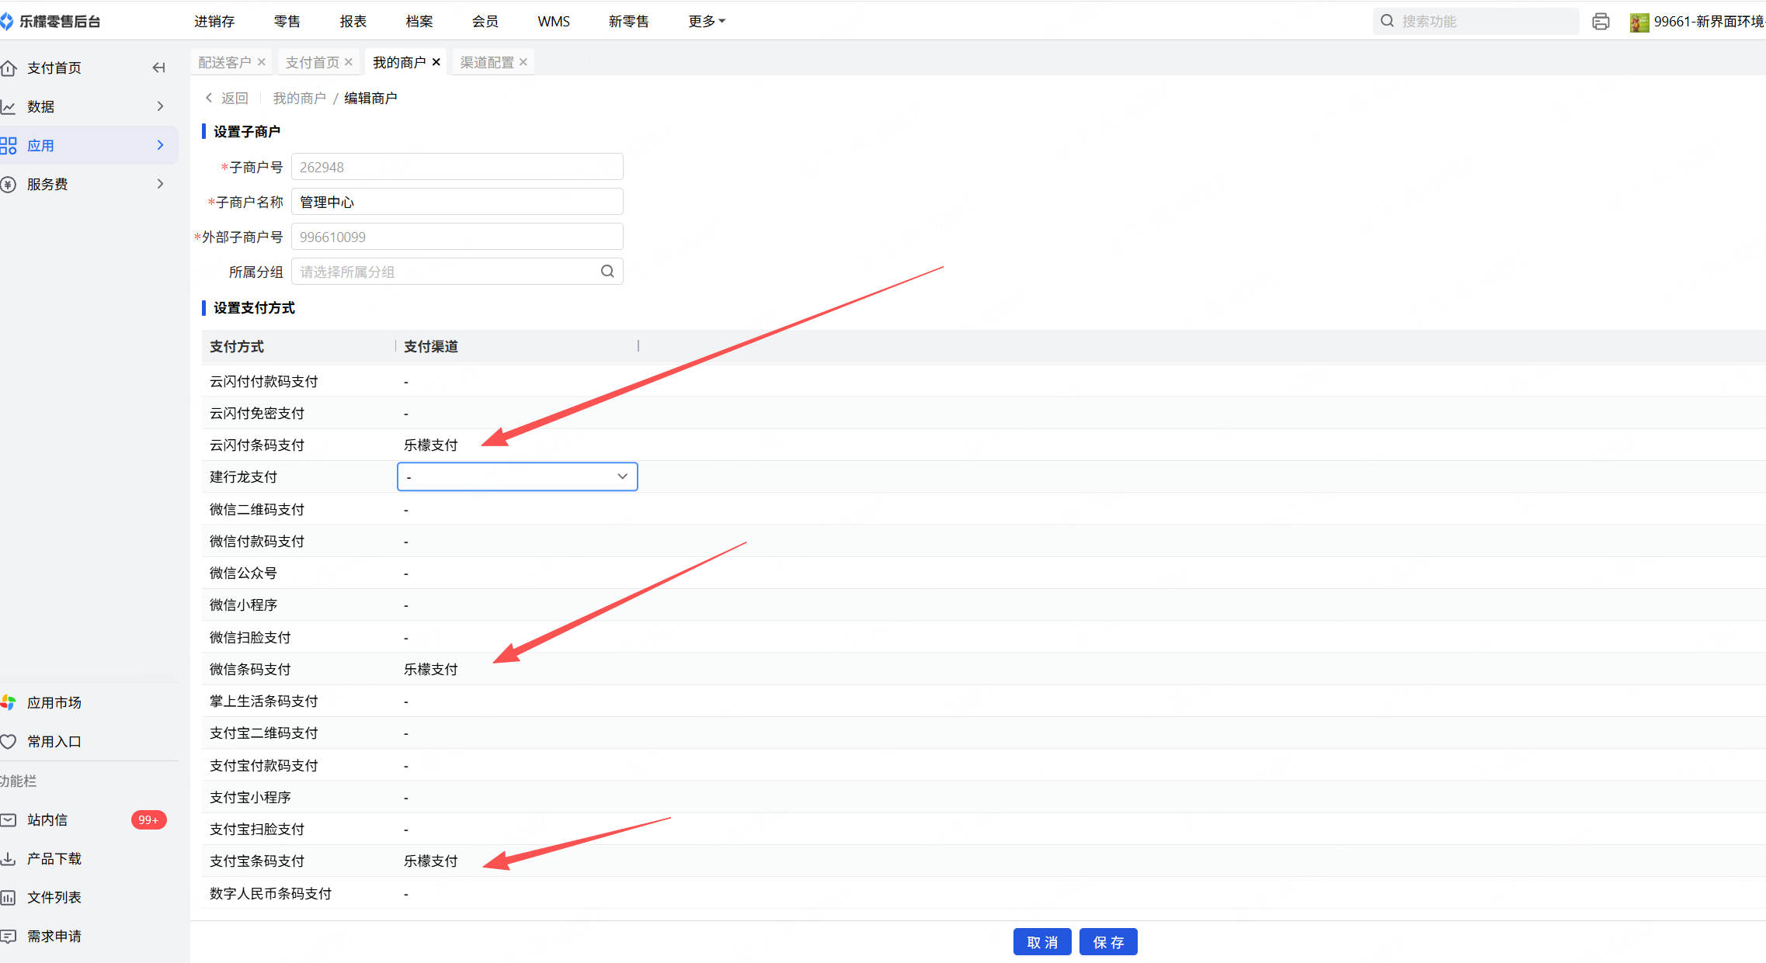
Task: Switch to the 支付首页 tab
Action: [312, 62]
